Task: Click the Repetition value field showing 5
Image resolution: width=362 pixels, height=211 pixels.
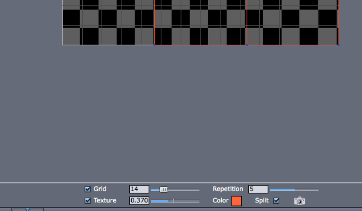Action: (x=258, y=189)
